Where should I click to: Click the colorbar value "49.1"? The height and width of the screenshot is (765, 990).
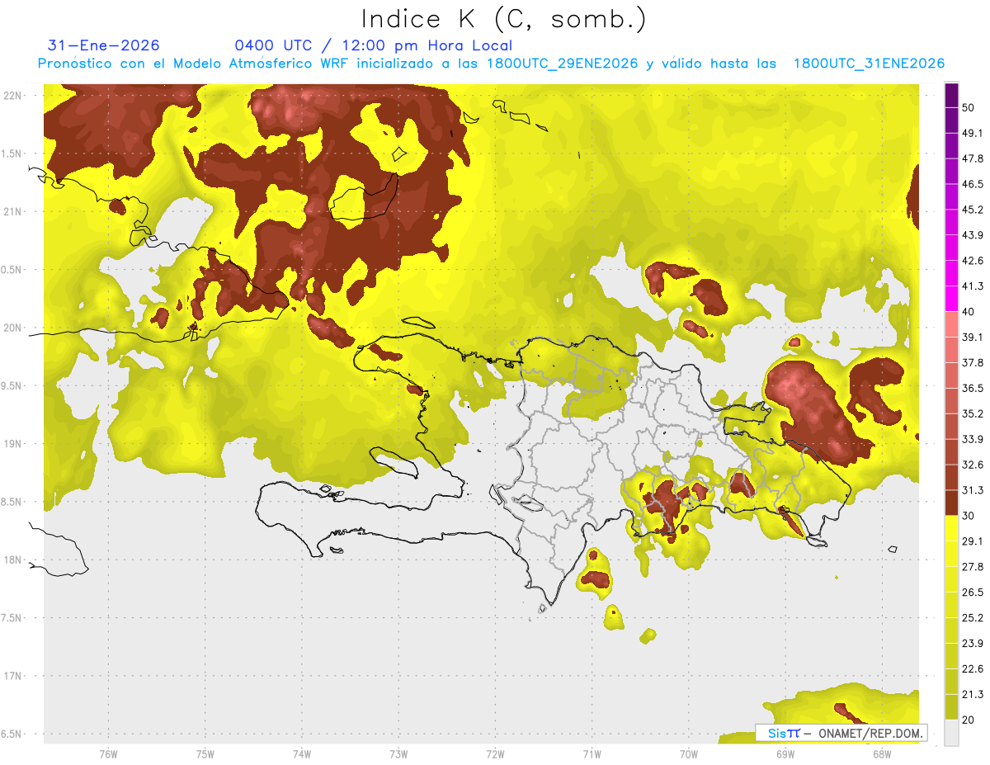click(973, 134)
